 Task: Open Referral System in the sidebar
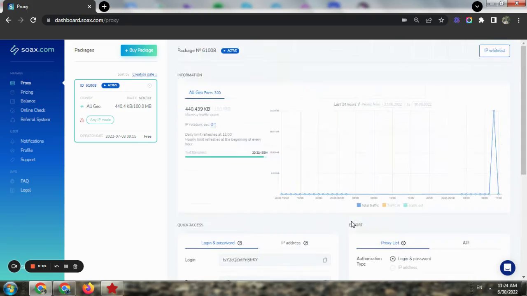pos(35,120)
